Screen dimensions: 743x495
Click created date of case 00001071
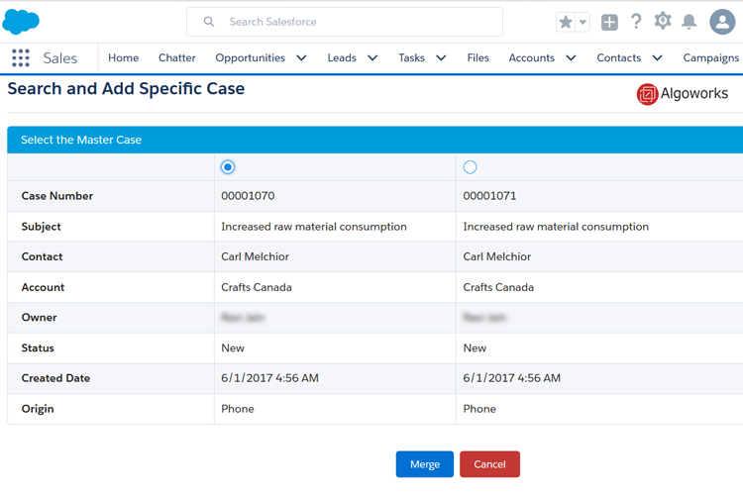click(x=512, y=378)
